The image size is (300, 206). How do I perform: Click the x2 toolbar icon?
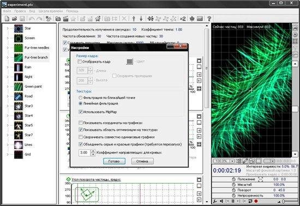click(183, 19)
